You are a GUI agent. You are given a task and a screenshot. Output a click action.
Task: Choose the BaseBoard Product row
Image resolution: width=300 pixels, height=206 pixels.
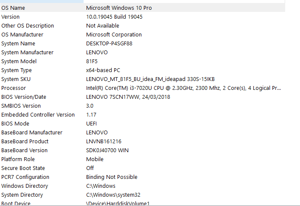(25, 142)
